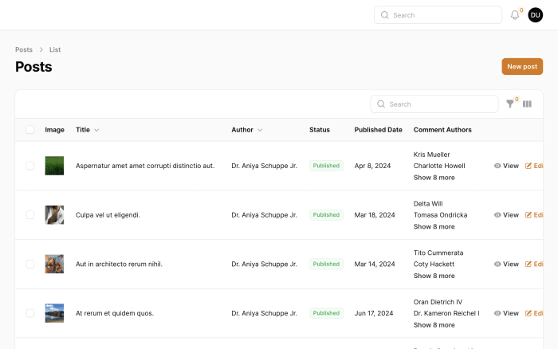558x349 pixels.
Task: Select checkbox for Aut in architecto rerum nihil
Action: click(30, 264)
